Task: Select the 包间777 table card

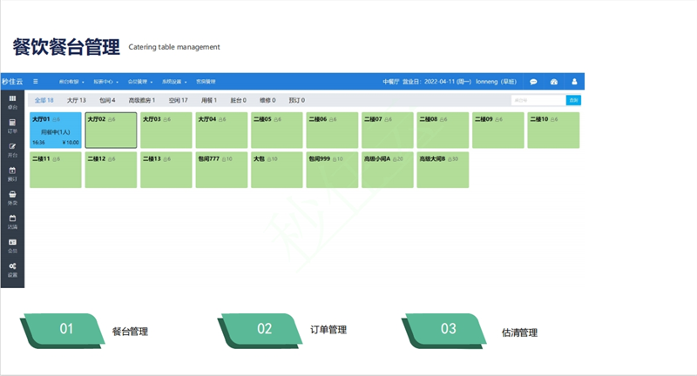Action: click(221, 170)
